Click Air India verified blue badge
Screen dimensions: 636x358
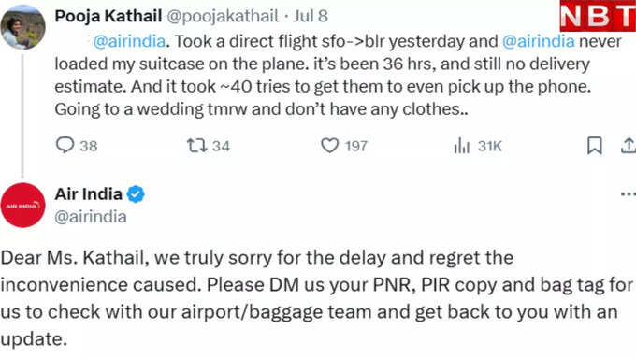136,194
